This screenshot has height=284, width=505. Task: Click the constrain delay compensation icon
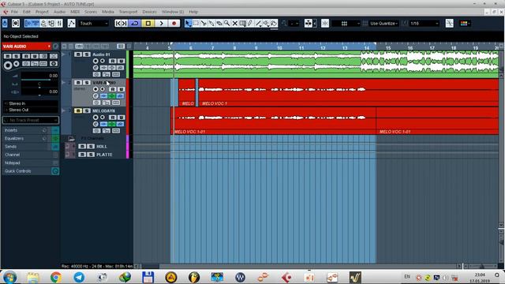click(x=16, y=23)
